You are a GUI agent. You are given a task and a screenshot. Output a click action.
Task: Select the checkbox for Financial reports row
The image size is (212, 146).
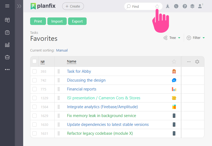click(34, 89)
